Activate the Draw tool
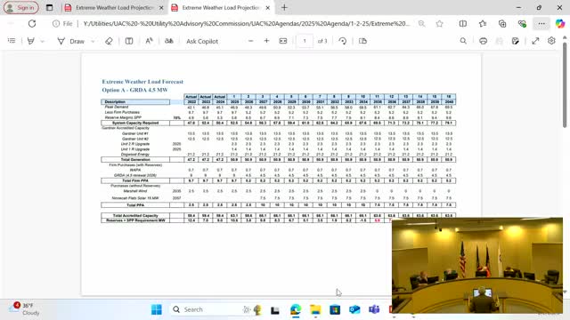Screen dimensions: 570x320 [71, 42]
